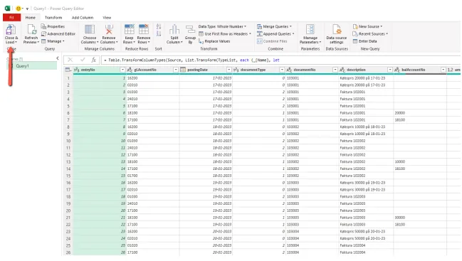Open the Manage query dropdown
The height and width of the screenshot is (261, 462).
53,41
